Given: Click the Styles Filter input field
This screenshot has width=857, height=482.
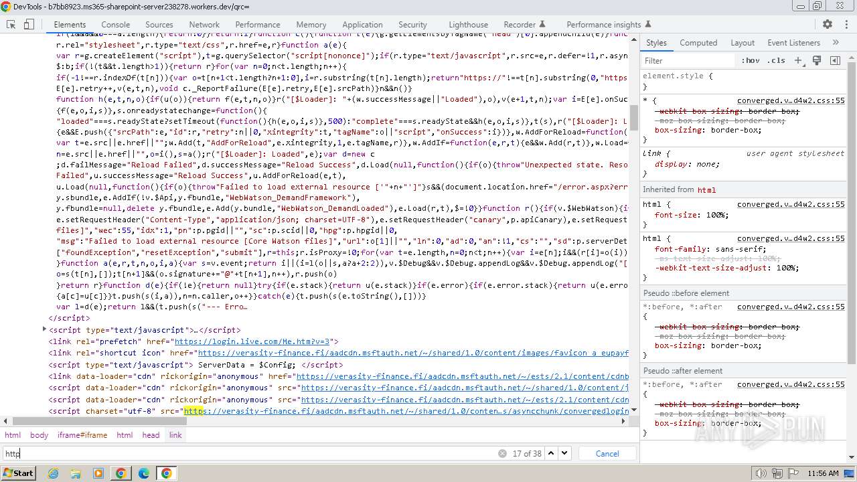Looking at the screenshot, I should coord(688,60).
